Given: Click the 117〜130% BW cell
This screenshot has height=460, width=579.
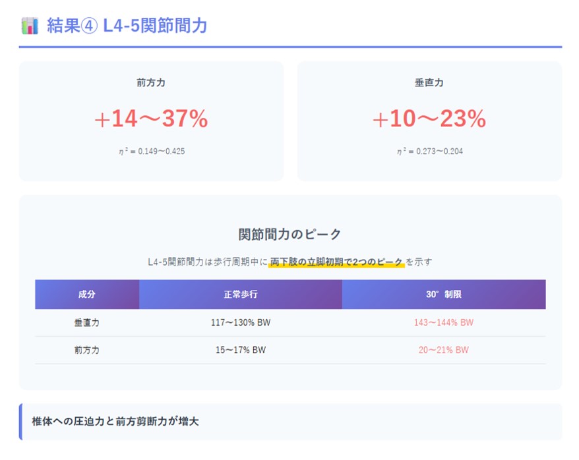Looking at the screenshot, I should [241, 323].
